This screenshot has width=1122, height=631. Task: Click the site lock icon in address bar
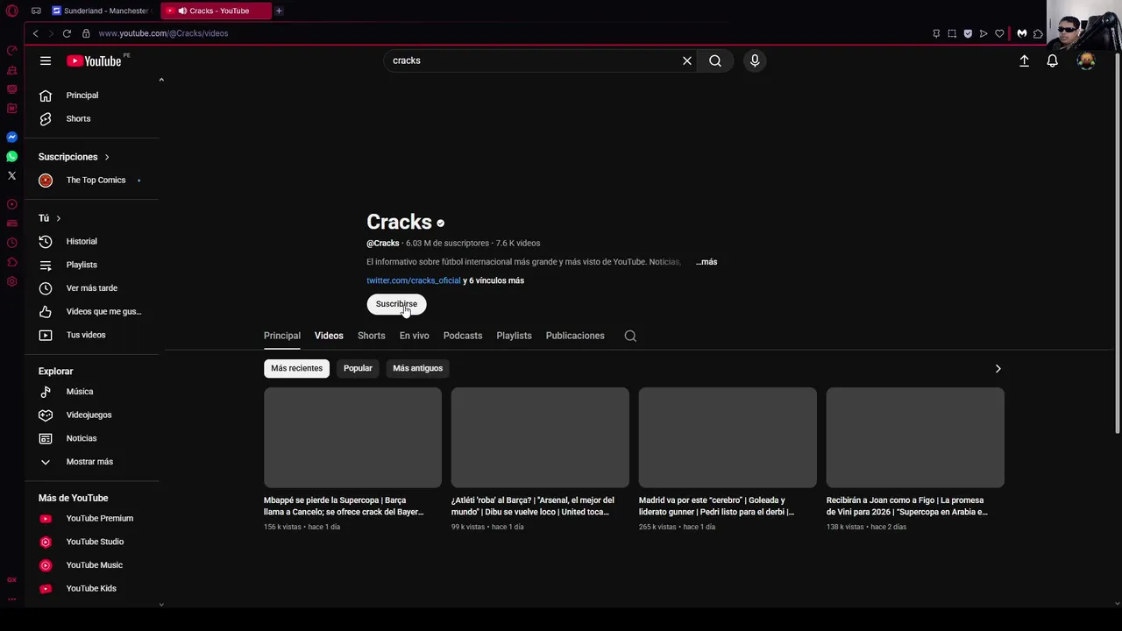[86, 33]
